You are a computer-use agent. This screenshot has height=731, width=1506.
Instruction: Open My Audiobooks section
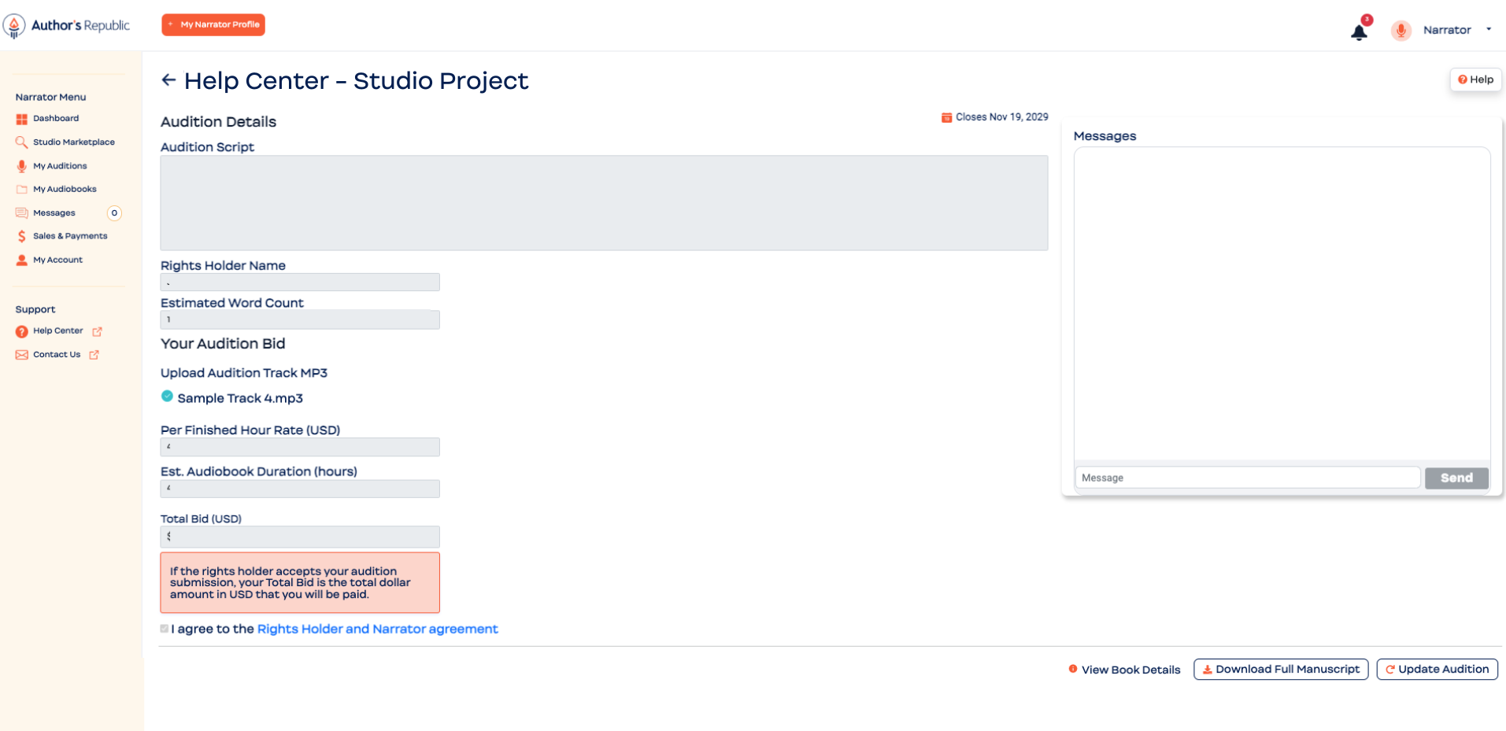point(65,189)
